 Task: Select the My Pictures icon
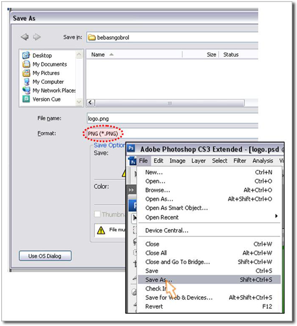click(26, 73)
